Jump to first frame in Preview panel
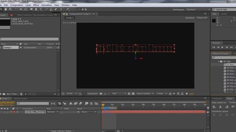This screenshot has height=132, width=236. pyautogui.click(x=214, y=47)
